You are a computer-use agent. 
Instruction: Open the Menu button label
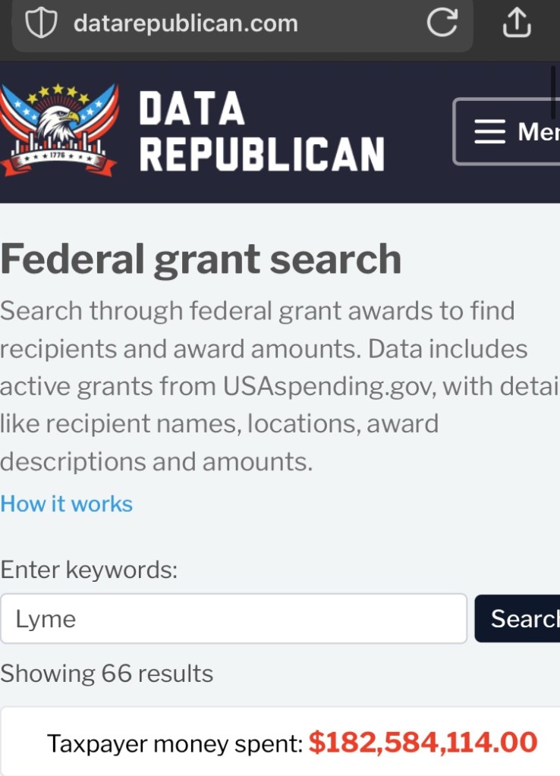538,132
